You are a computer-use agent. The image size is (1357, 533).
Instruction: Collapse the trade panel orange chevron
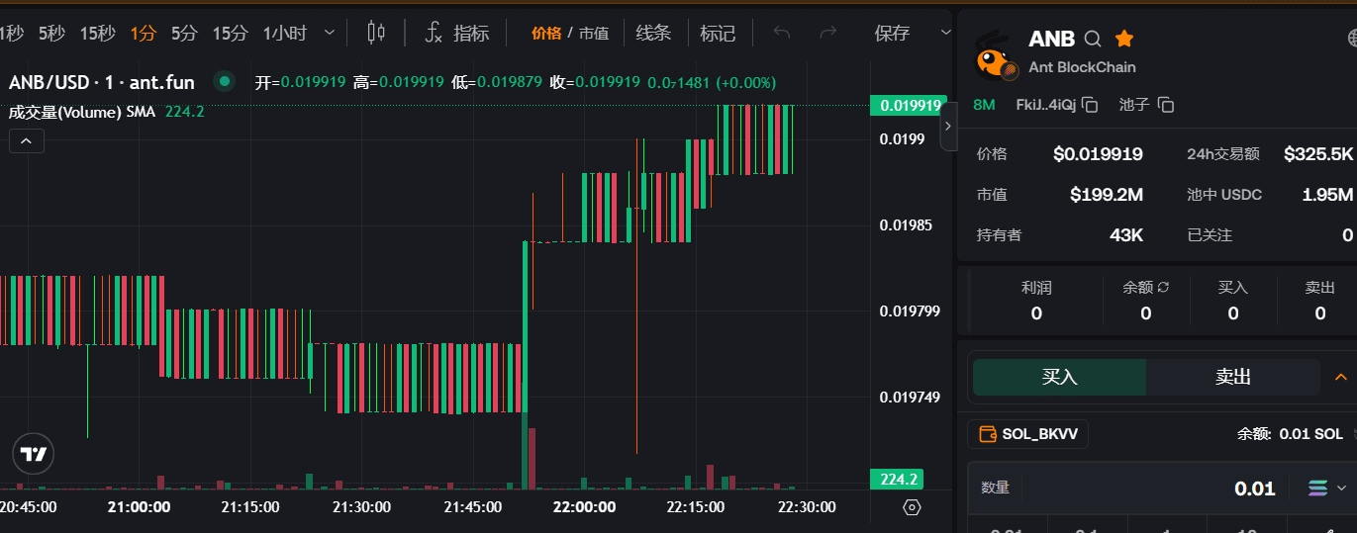pyautogui.click(x=1342, y=377)
